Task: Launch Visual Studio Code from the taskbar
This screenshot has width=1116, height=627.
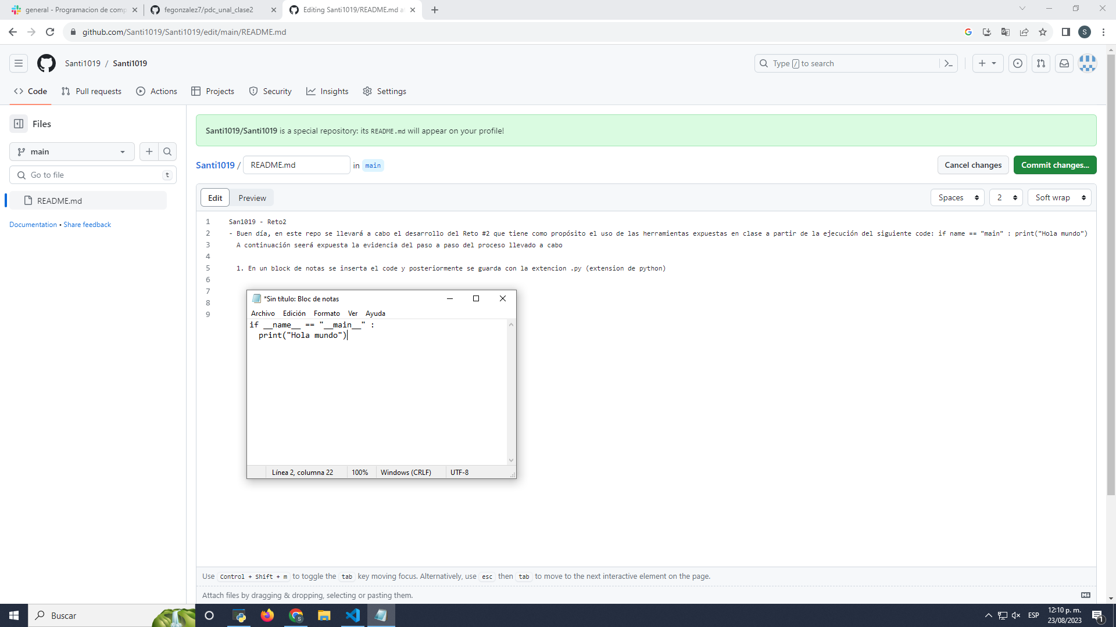Action: click(x=353, y=615)
